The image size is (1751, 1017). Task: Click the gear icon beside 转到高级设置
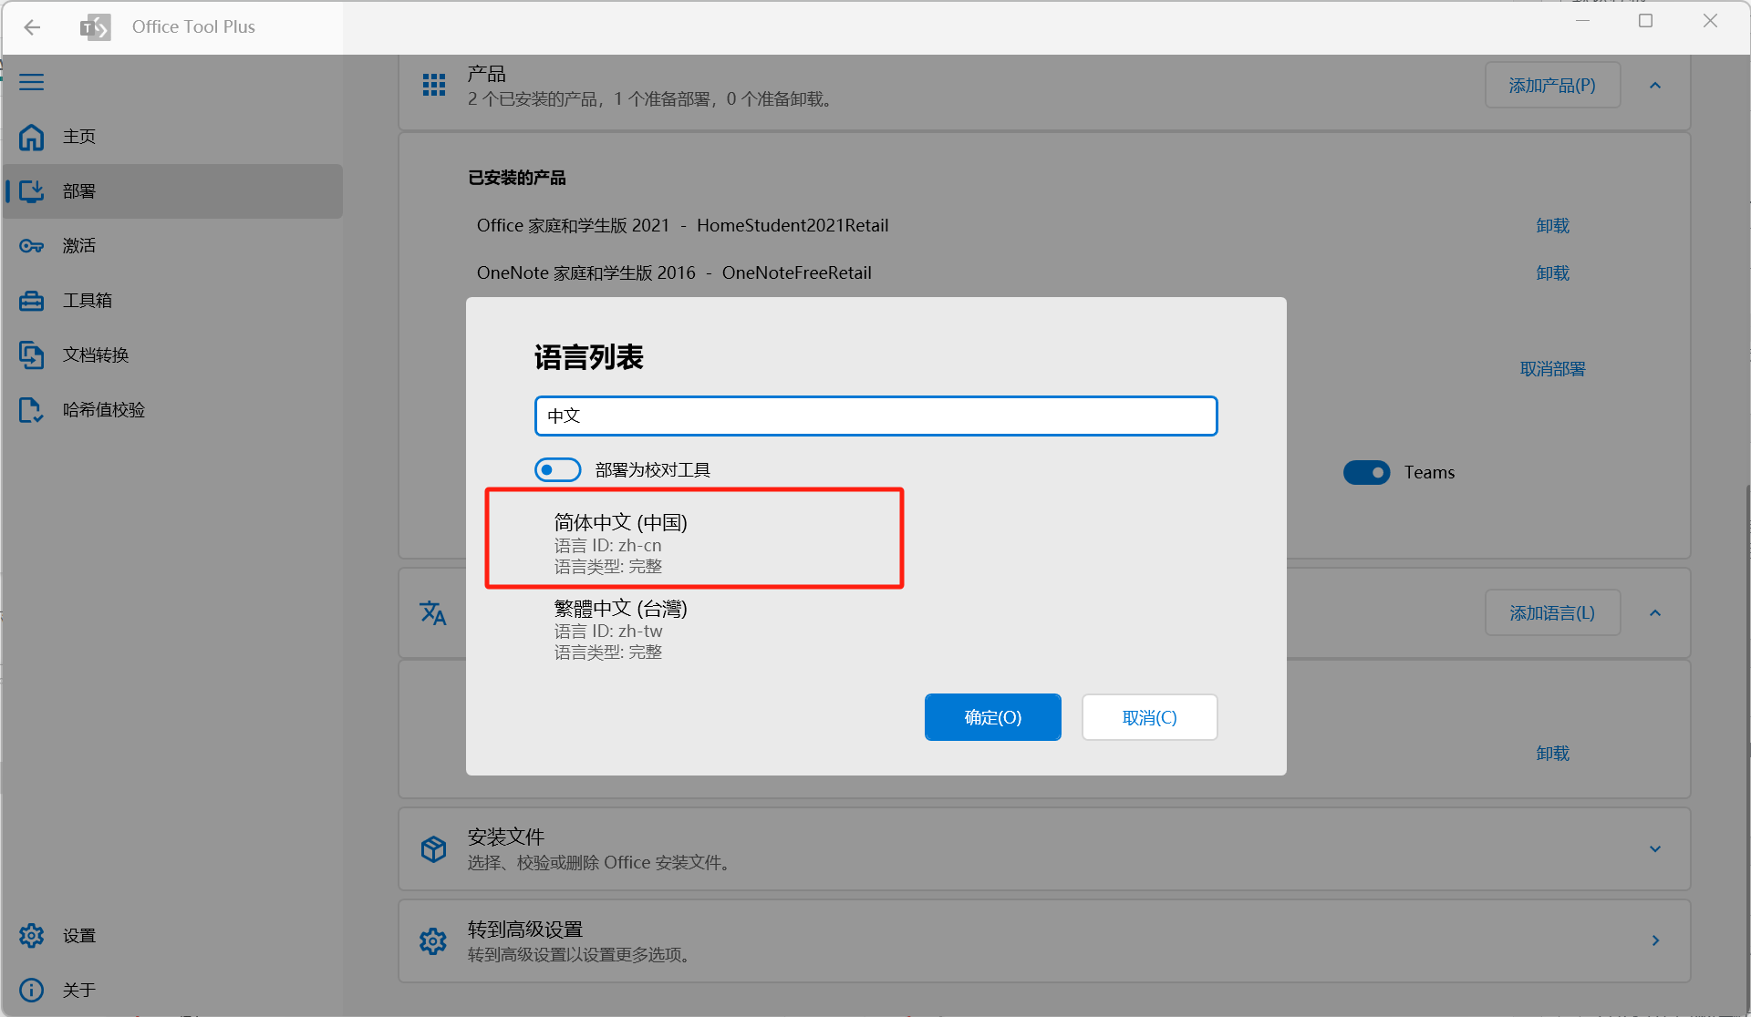(433, 940)
